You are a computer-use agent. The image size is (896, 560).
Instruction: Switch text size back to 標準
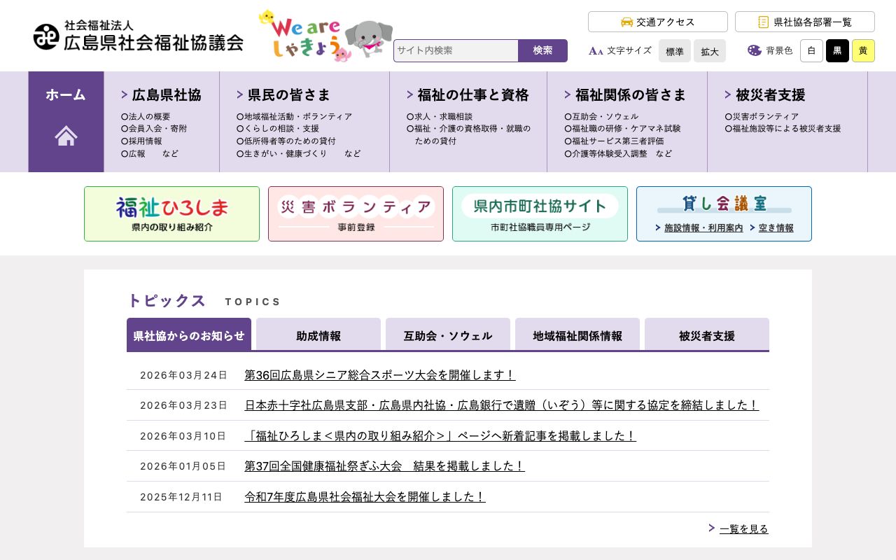tap(675, 51)
